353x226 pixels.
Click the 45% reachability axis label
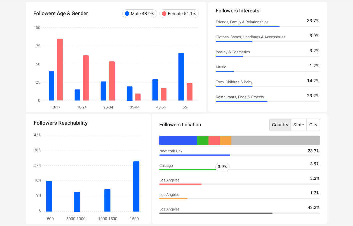[x=38, y=135]
